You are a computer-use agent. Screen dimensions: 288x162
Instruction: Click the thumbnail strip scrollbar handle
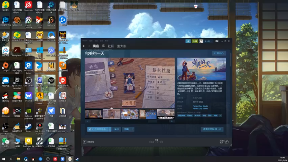[152, 121]
